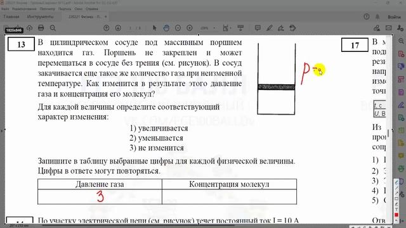Open the help question-mark icon
The height and width of the screenshot is (228, 406).
(x=367, y=17)
